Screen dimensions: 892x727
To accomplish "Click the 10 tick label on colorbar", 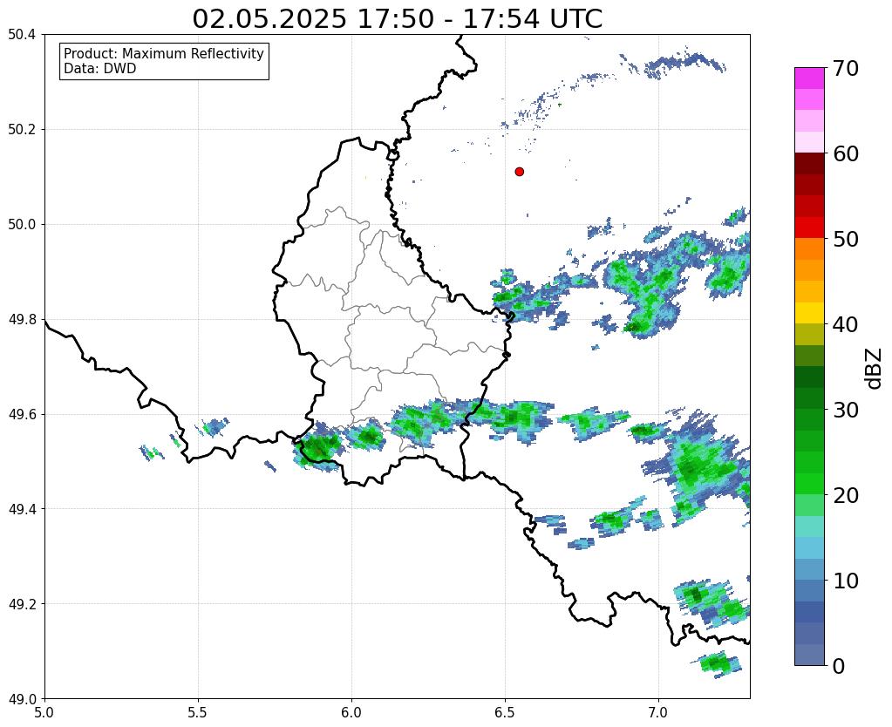I will [x=845, y=581].
